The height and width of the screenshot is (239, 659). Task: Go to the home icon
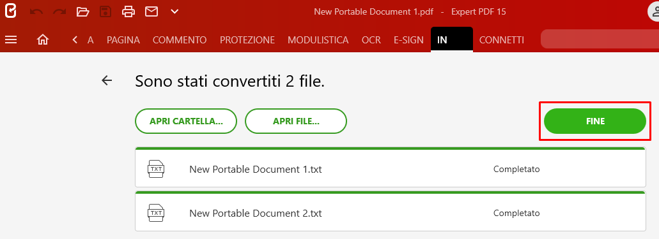pyautogui.click(x=43, y=40)
